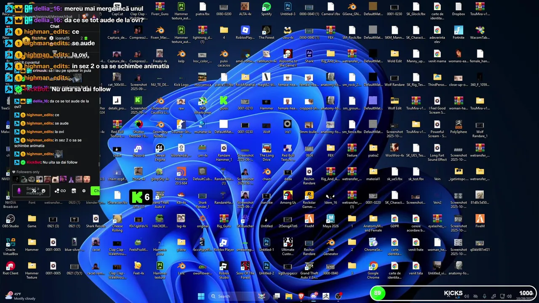Viewport: 539px width, 303px height.
Task: Open File Explorer from the taskbar
Action: (289, 296)
